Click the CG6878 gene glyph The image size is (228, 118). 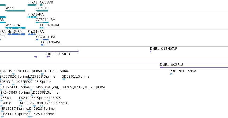42,5
